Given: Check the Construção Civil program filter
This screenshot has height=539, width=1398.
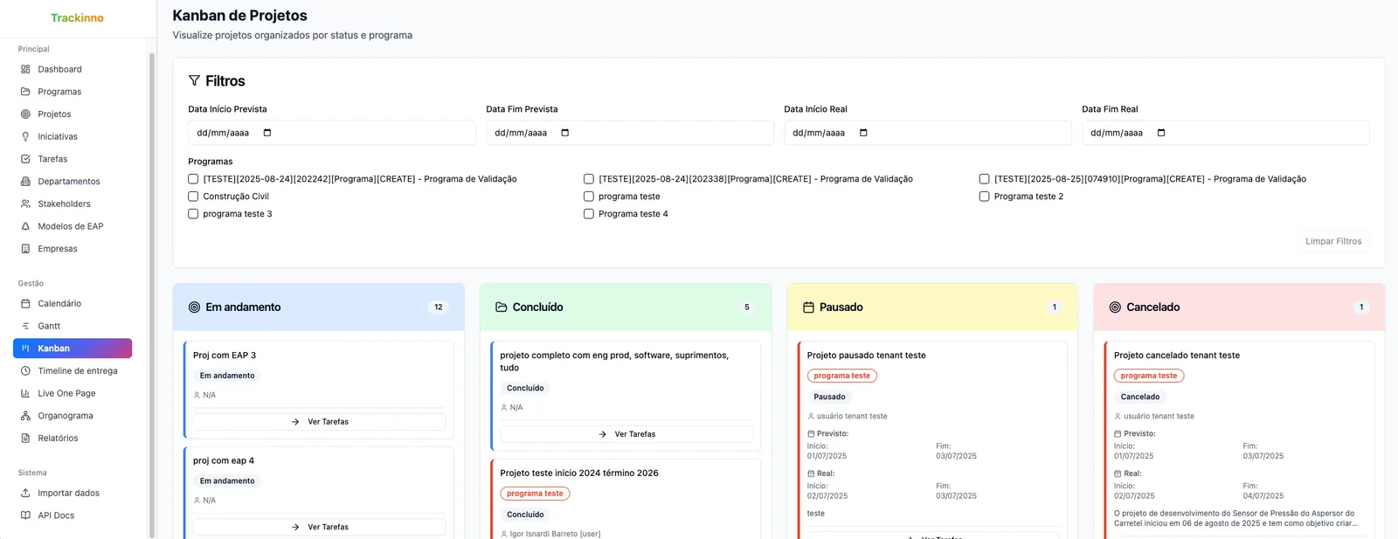Looking at the screenshot, I should tap(193, 197).
